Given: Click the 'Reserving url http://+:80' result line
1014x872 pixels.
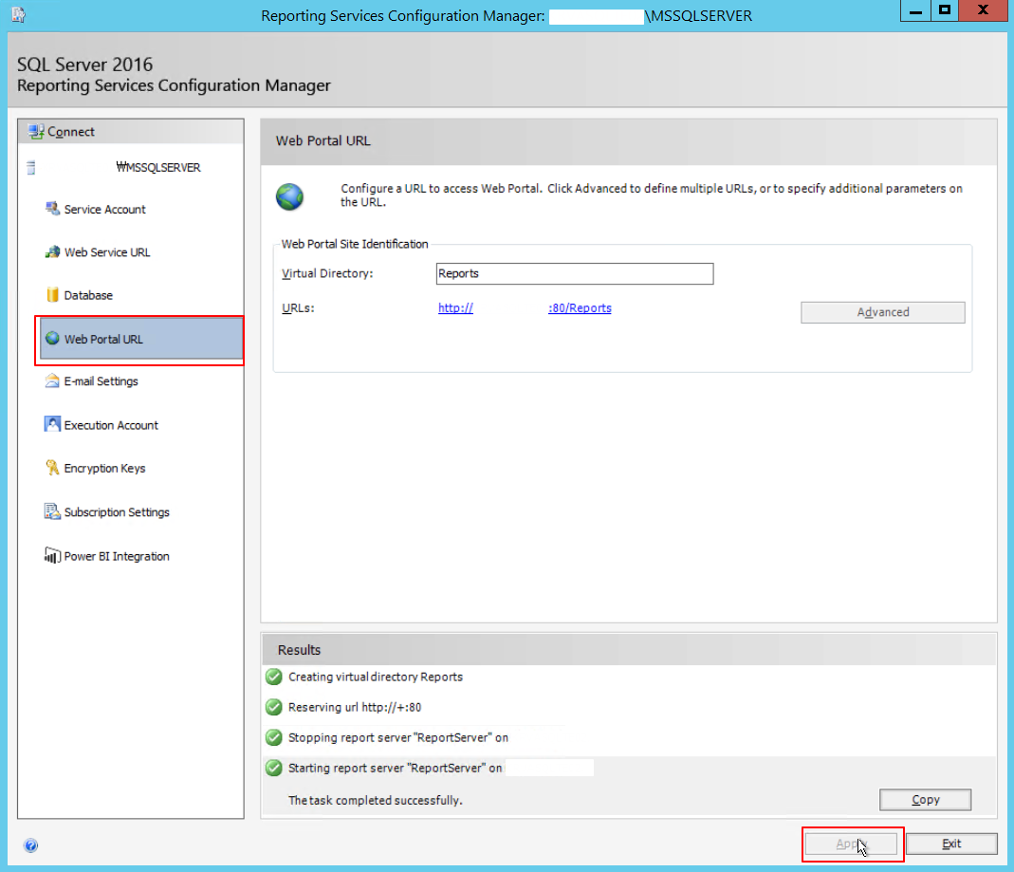Looking at the screenshot, I should coord(355,707).
